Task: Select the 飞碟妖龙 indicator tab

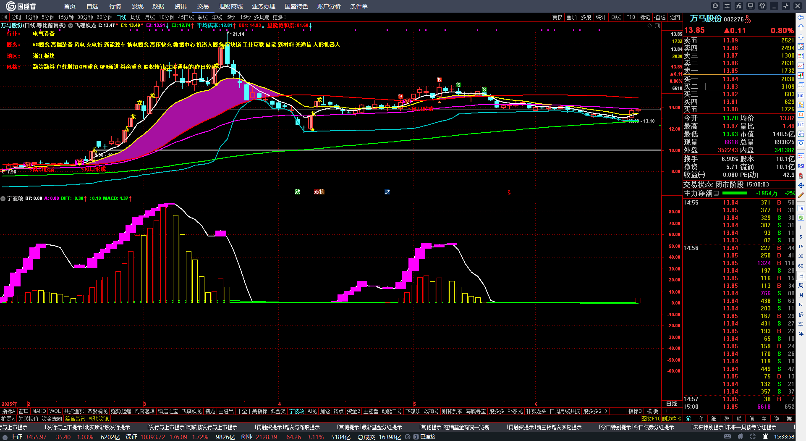Action: tap(192, 411)
